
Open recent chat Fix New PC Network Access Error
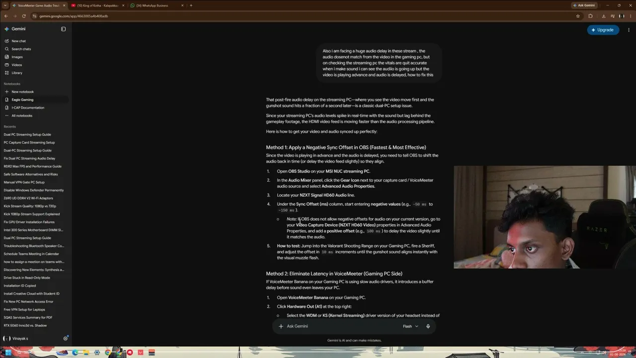click(x=28, y=301)
